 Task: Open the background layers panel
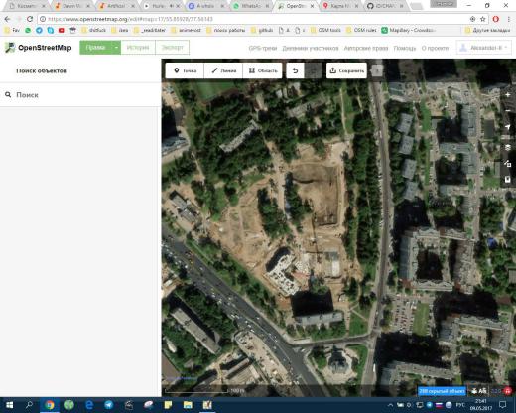click(508, 147)
